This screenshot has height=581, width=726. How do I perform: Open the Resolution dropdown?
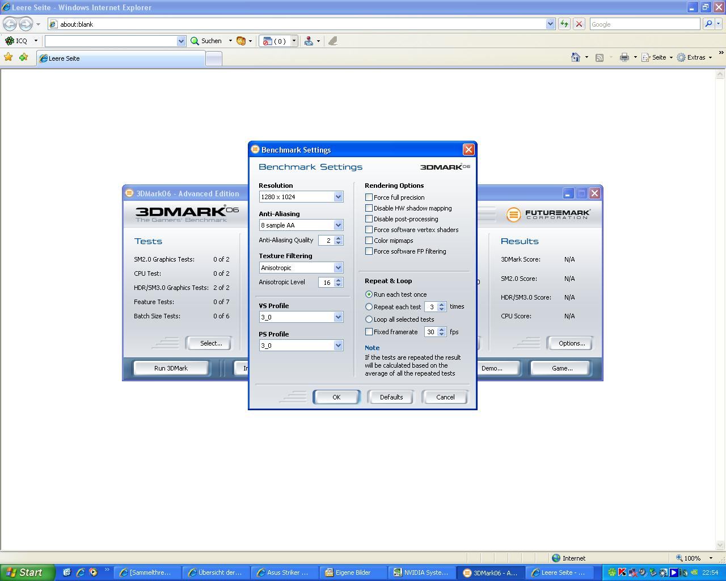338,196
